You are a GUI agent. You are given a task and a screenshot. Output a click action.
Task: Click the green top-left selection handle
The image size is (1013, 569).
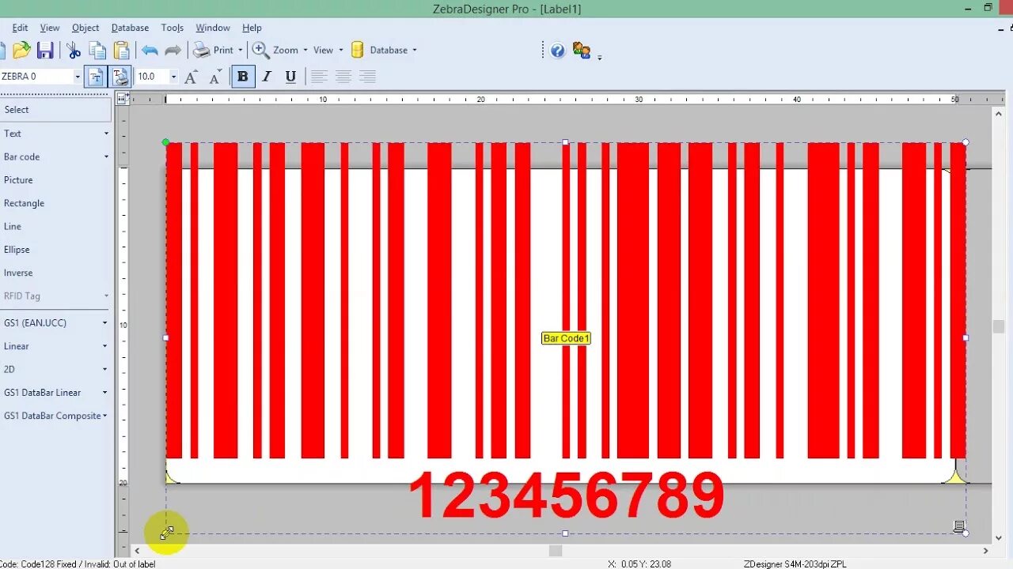pos(165,142)
